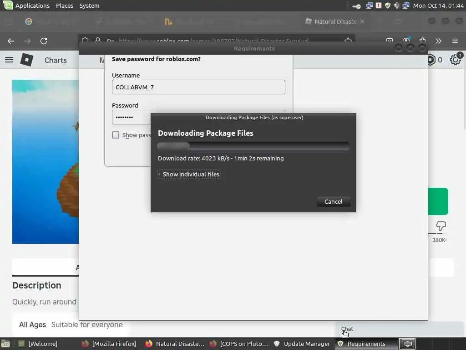Click the download progress bar
Viewport: 466px width, 350px height.
(x=253, y=146)
